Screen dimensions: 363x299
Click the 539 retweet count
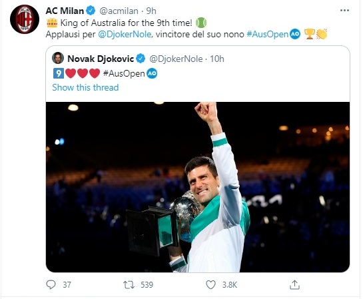click(x=147, y=284)
